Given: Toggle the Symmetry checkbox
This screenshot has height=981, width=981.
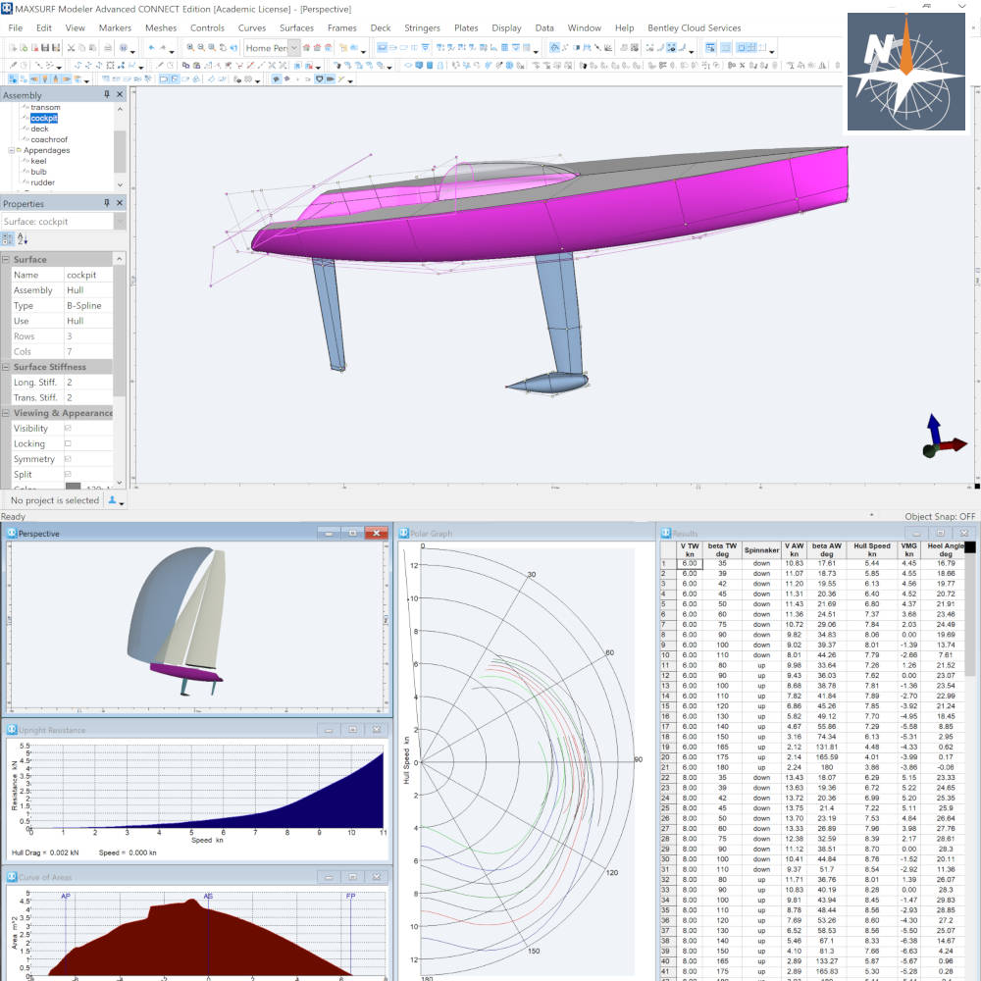Looking at the screenshot, I should (68, 459).
